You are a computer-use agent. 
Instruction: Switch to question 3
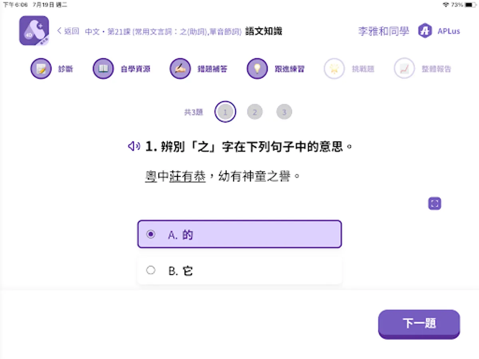pyautogui.click(x=284, y=112)
